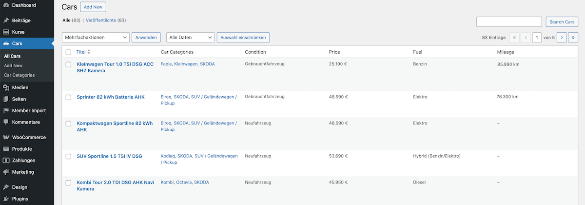The height and width of the screenshot is (205, 585).
Task: Open Kleinwagen Tour 1.0 TSI DSG car
Action: 115,67
